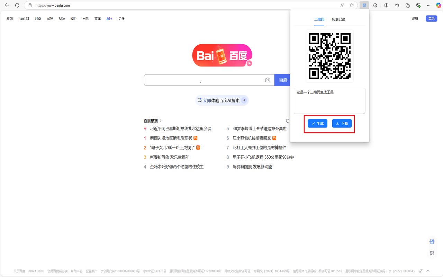Click the 下载 button
Viewport: 443px width, 277px height.
pos(342,123)
